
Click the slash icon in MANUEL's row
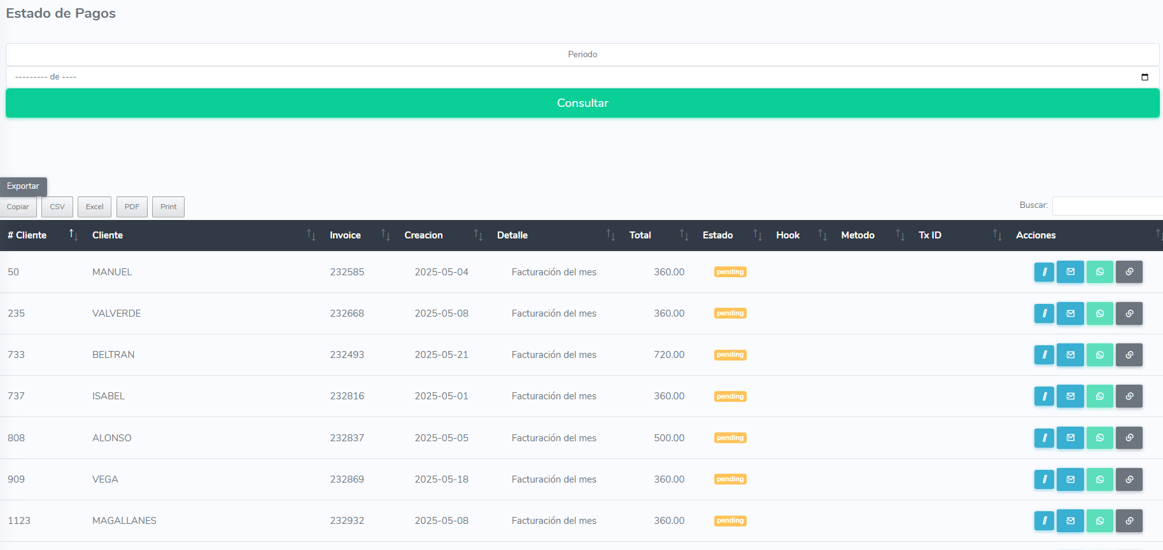click(x=1044, y=272)
